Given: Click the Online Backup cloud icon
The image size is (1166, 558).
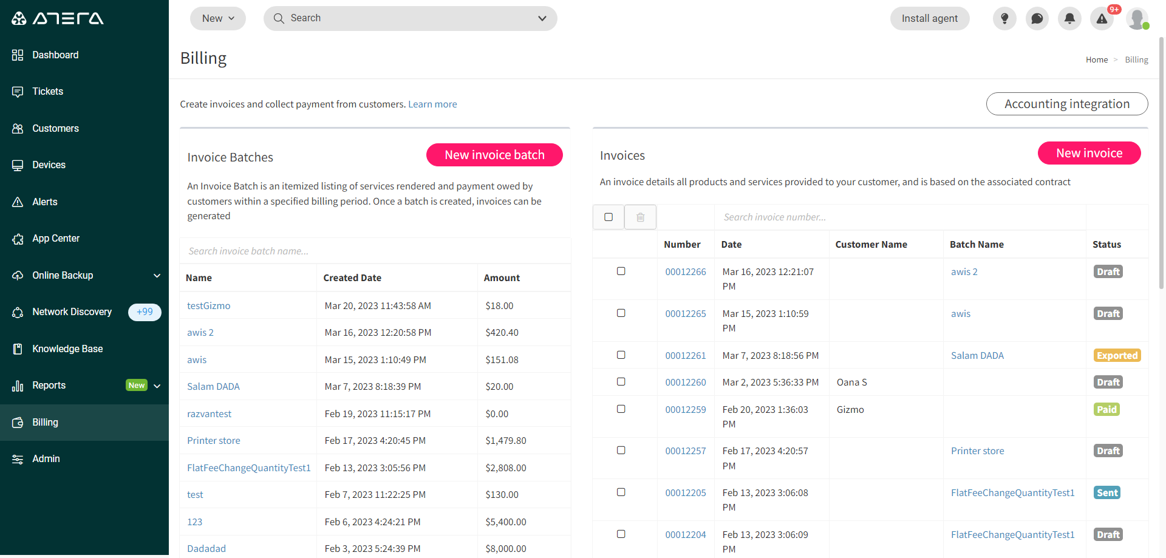Looking at the screenshot, I should (18, 276).
